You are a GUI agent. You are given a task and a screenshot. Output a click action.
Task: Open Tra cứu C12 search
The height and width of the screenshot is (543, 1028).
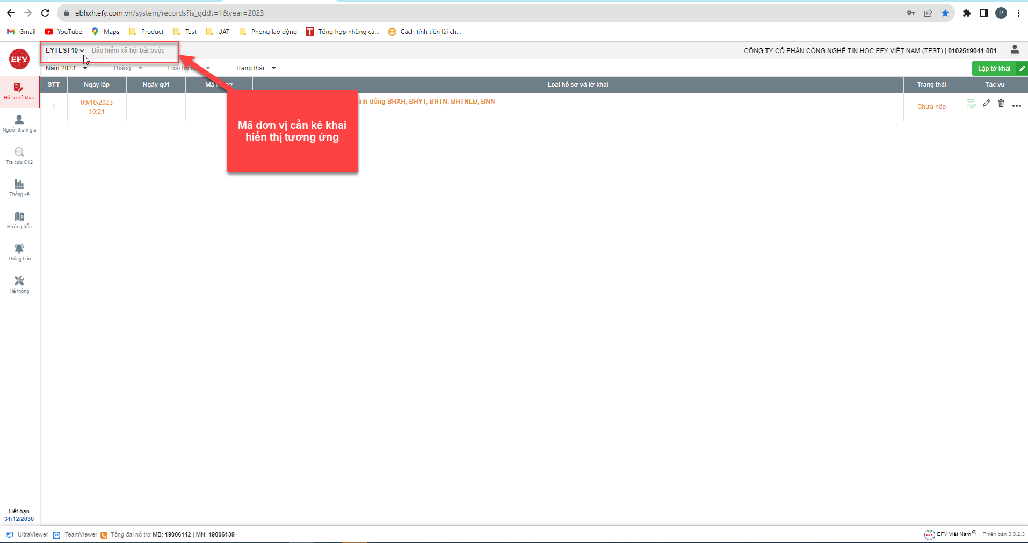pyautogui.click(x=19, y=155)
